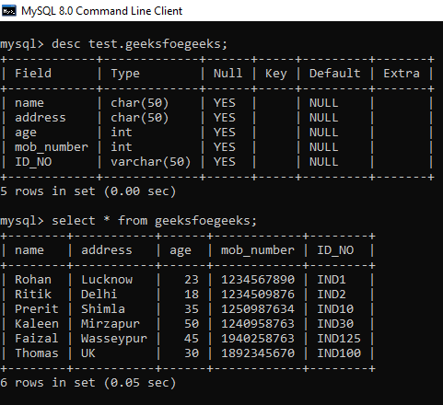This screenshot has width=443, height=405.
Task: Click the 'select * from geeksfoegeeks;' command
Action: (154, 221)
